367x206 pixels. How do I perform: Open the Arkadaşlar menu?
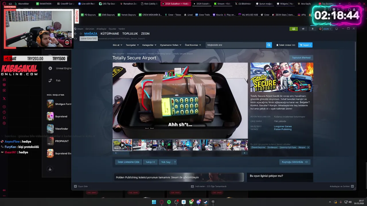(101, 29)
